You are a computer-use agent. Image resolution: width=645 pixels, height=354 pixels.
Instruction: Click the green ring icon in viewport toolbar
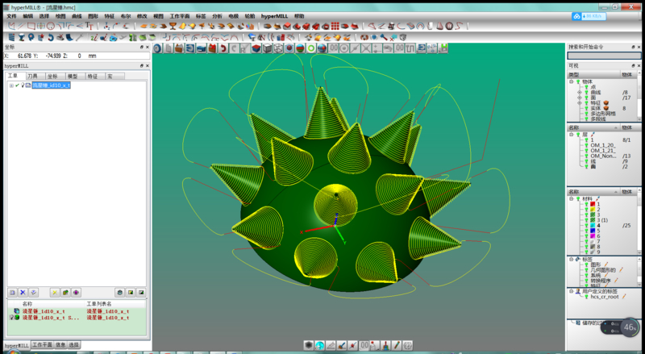311,48
